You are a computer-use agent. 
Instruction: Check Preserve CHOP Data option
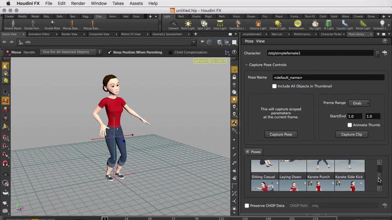247,206
